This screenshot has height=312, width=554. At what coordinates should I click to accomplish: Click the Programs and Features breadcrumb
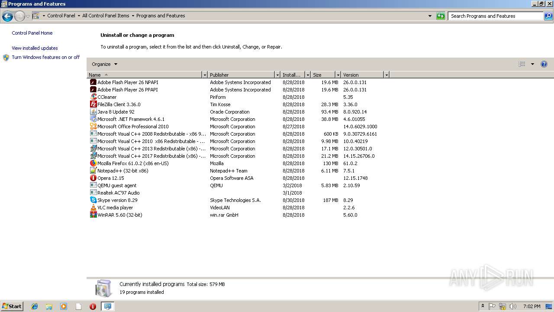[161, 16]
